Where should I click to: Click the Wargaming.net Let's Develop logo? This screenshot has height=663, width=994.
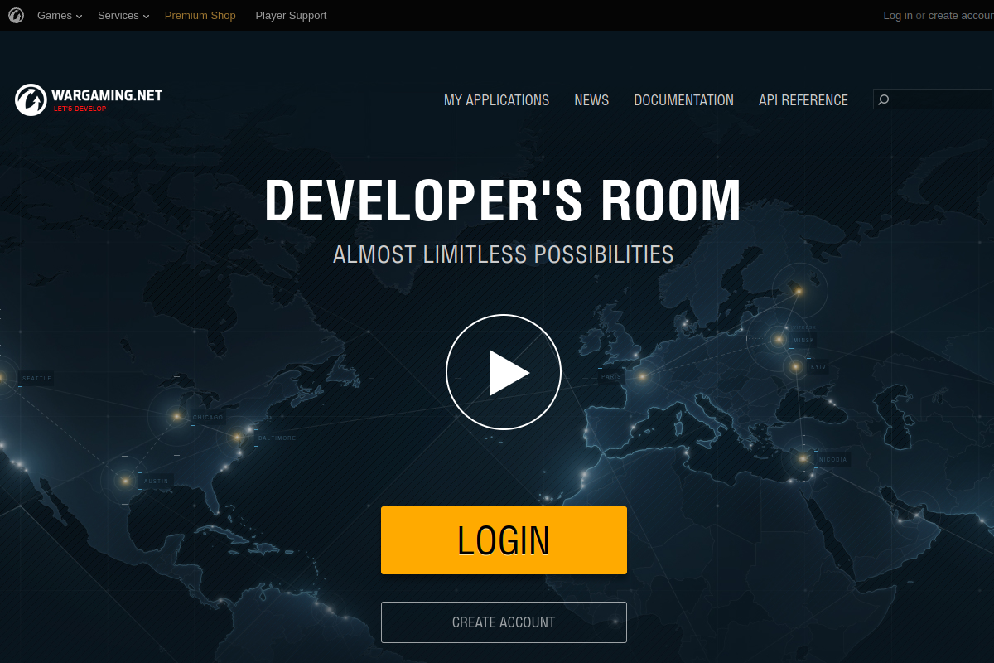click(x=89, y=99)
